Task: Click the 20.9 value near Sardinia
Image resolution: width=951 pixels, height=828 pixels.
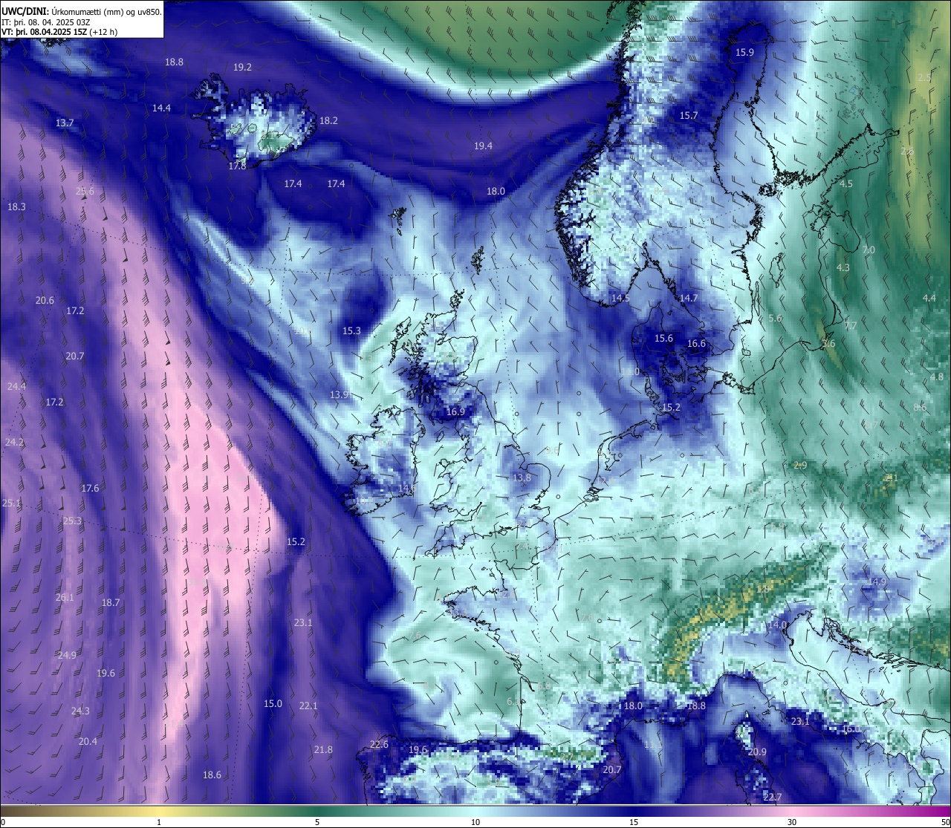Action: coord(756,752)
